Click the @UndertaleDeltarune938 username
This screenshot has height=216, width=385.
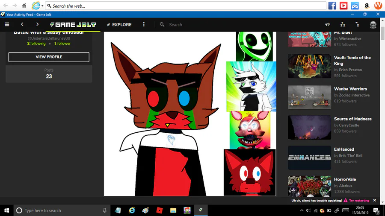(x=49, y=38)
